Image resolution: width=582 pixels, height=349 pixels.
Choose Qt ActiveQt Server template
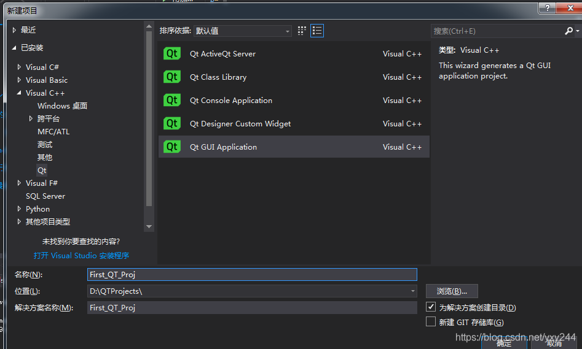[x=294, y=54]
